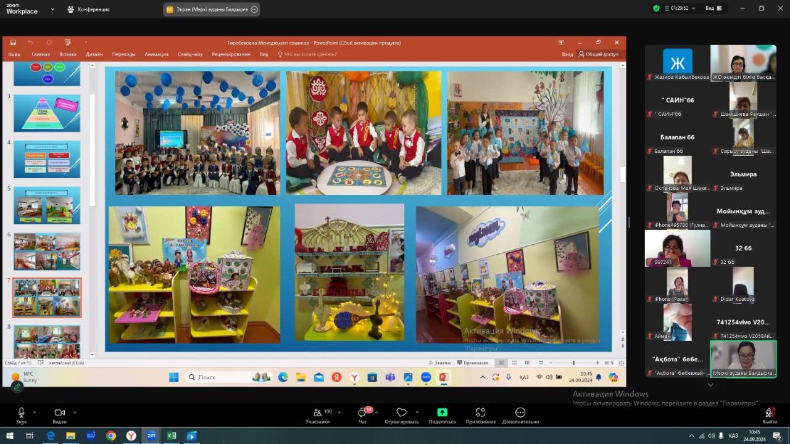Open the Zoom Workplace dropdown arrow
The width and height of the screenshot is (790, 444).
52,9
